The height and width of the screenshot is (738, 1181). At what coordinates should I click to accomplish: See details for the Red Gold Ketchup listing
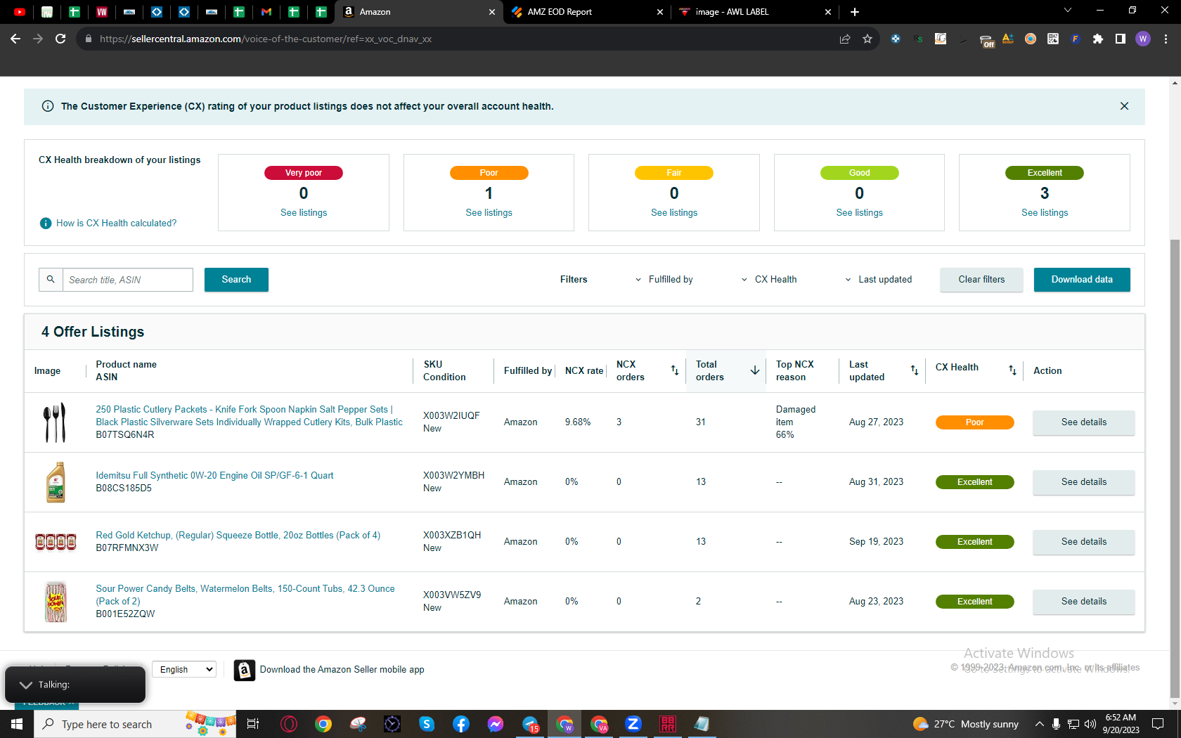[x=1084, y=542]
